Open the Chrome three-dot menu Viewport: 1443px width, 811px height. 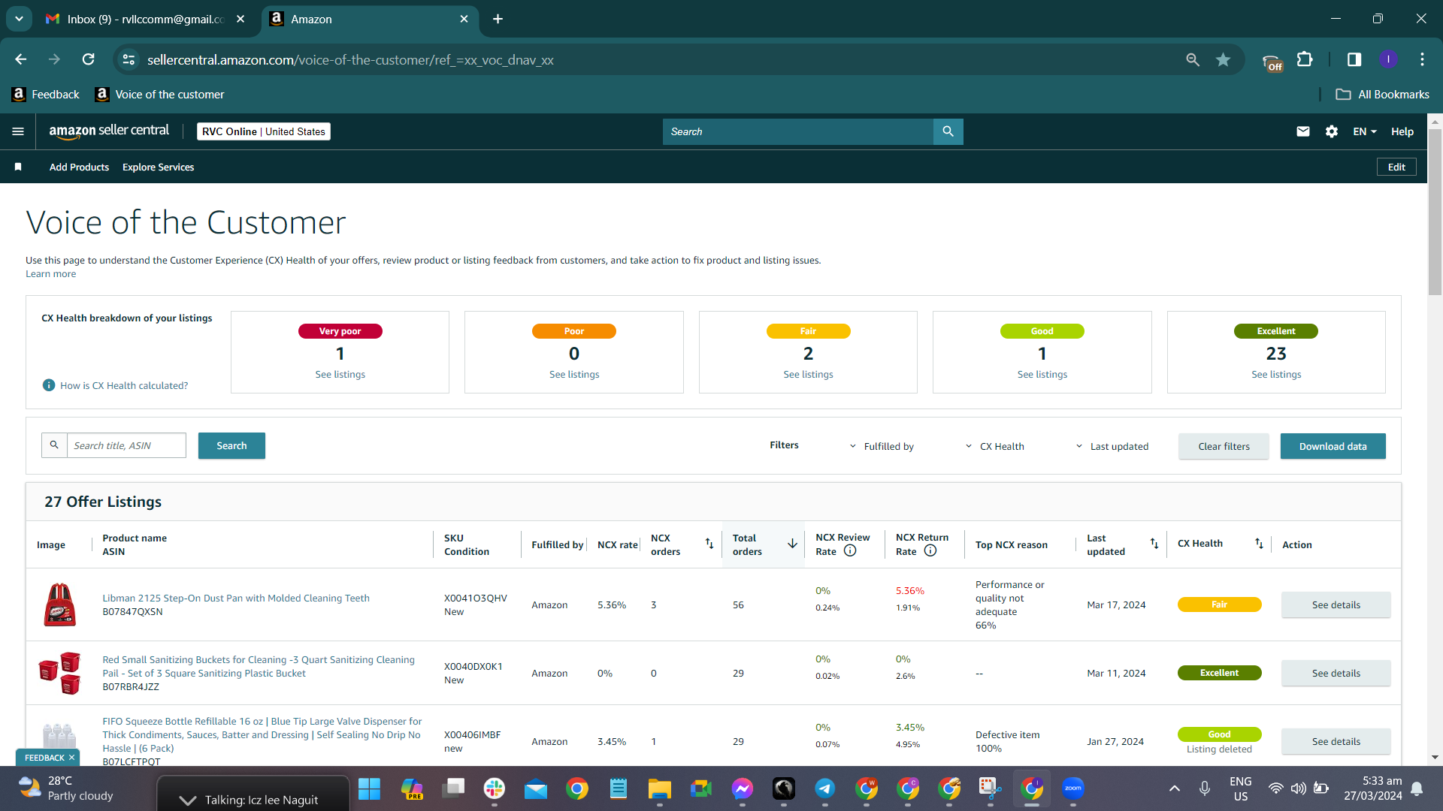pyautogui.click(x=1422, y=59)
